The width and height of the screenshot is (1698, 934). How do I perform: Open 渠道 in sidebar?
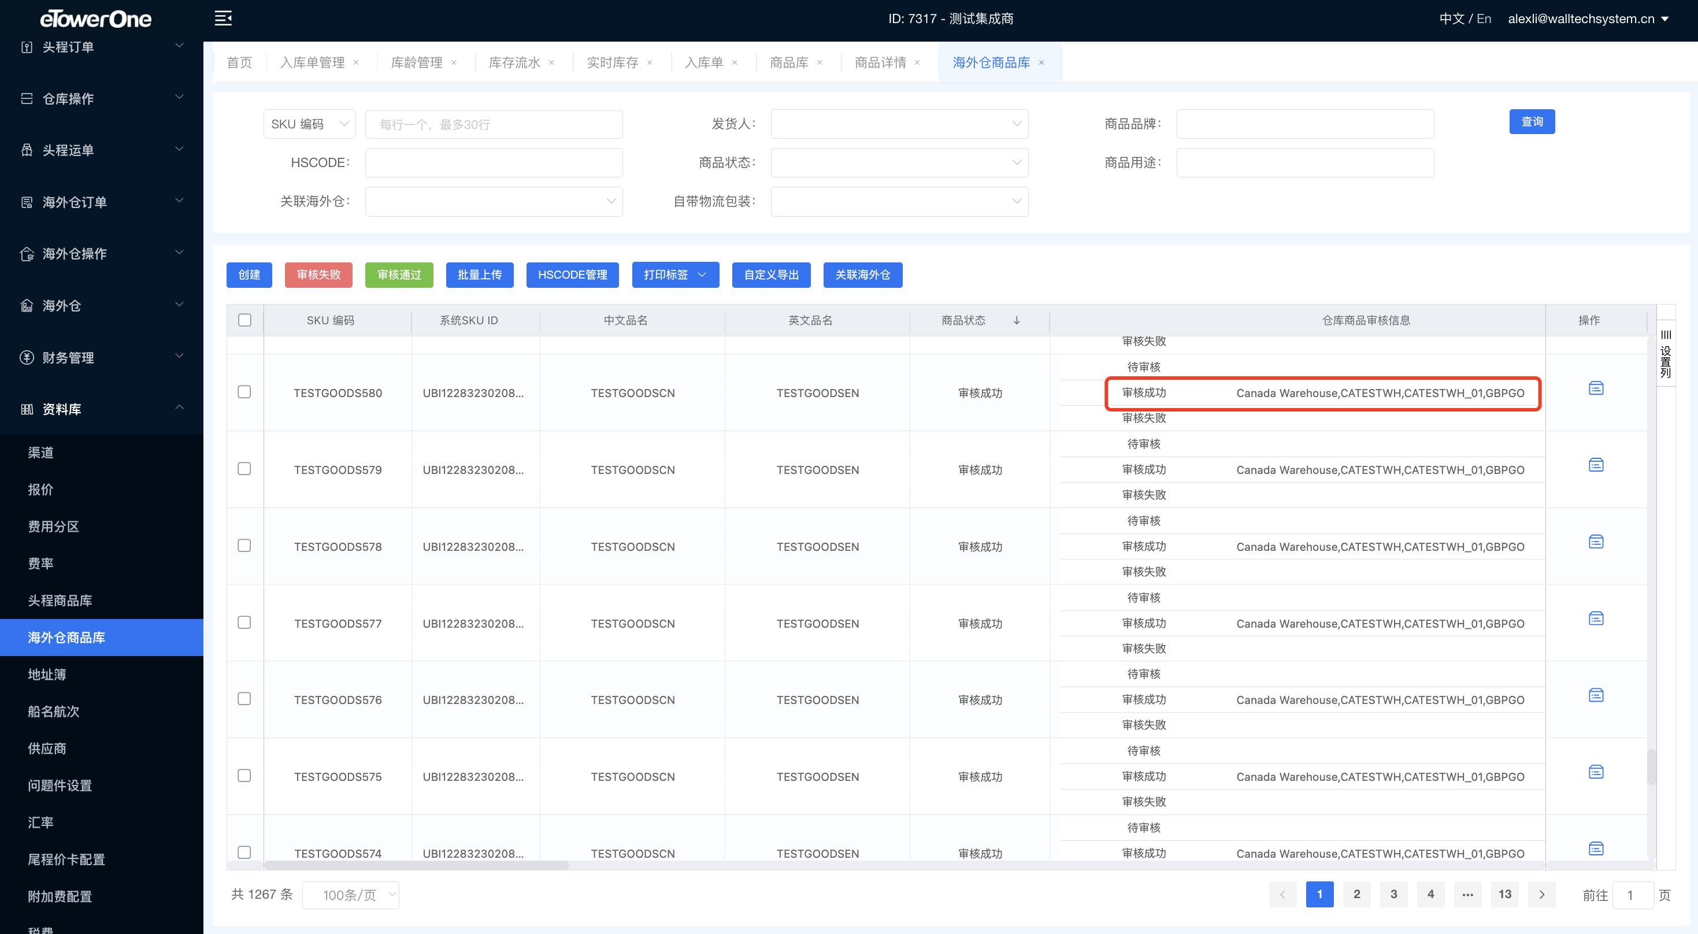(102, 453)
